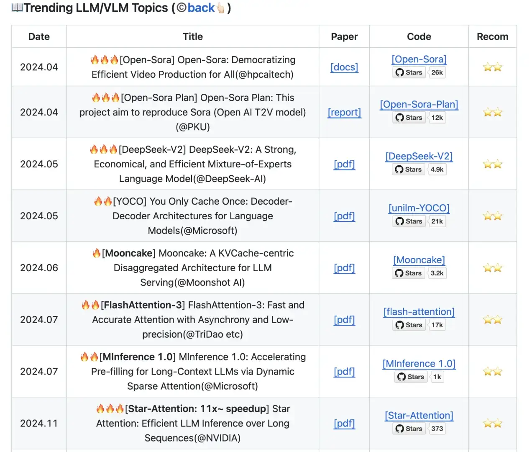The height and width of the screenshot is (452, 532).
Task: Click the 373 Stars badge under Star-Attention
Action: 419,429
